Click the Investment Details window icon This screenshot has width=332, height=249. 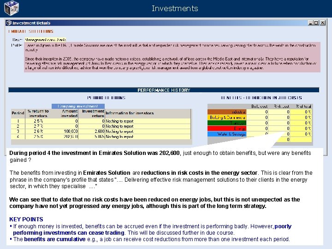pos(9,23)
